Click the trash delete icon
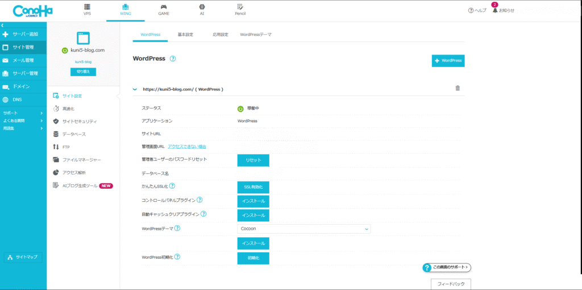 tap(458, 88)
